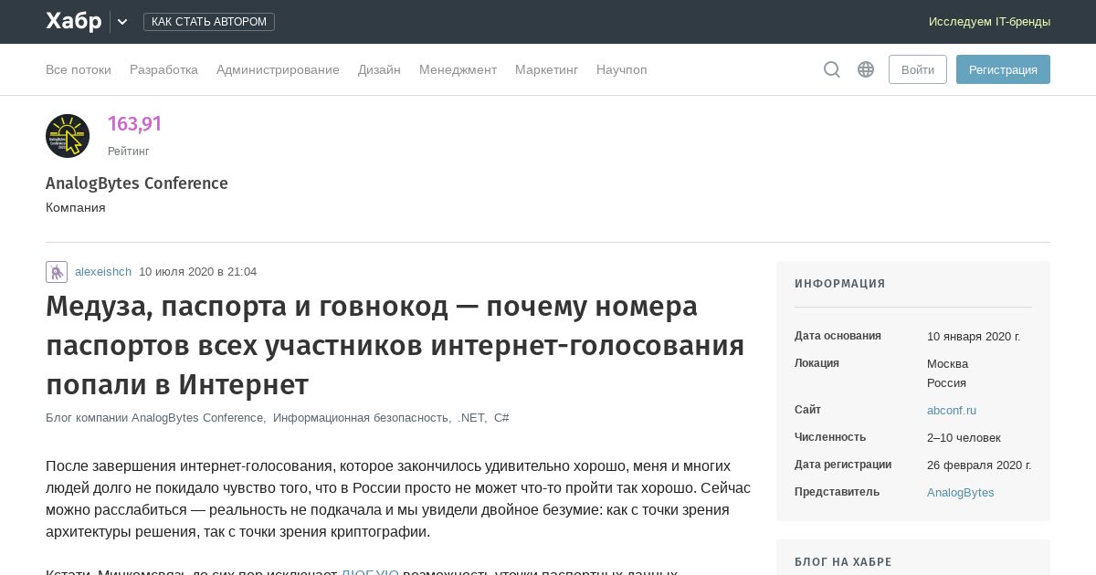Screen dimensions: 1096x575
Task: Click the 10 января 2020 г. founding date
Action: pyautogui.click(x=974, y=337)
